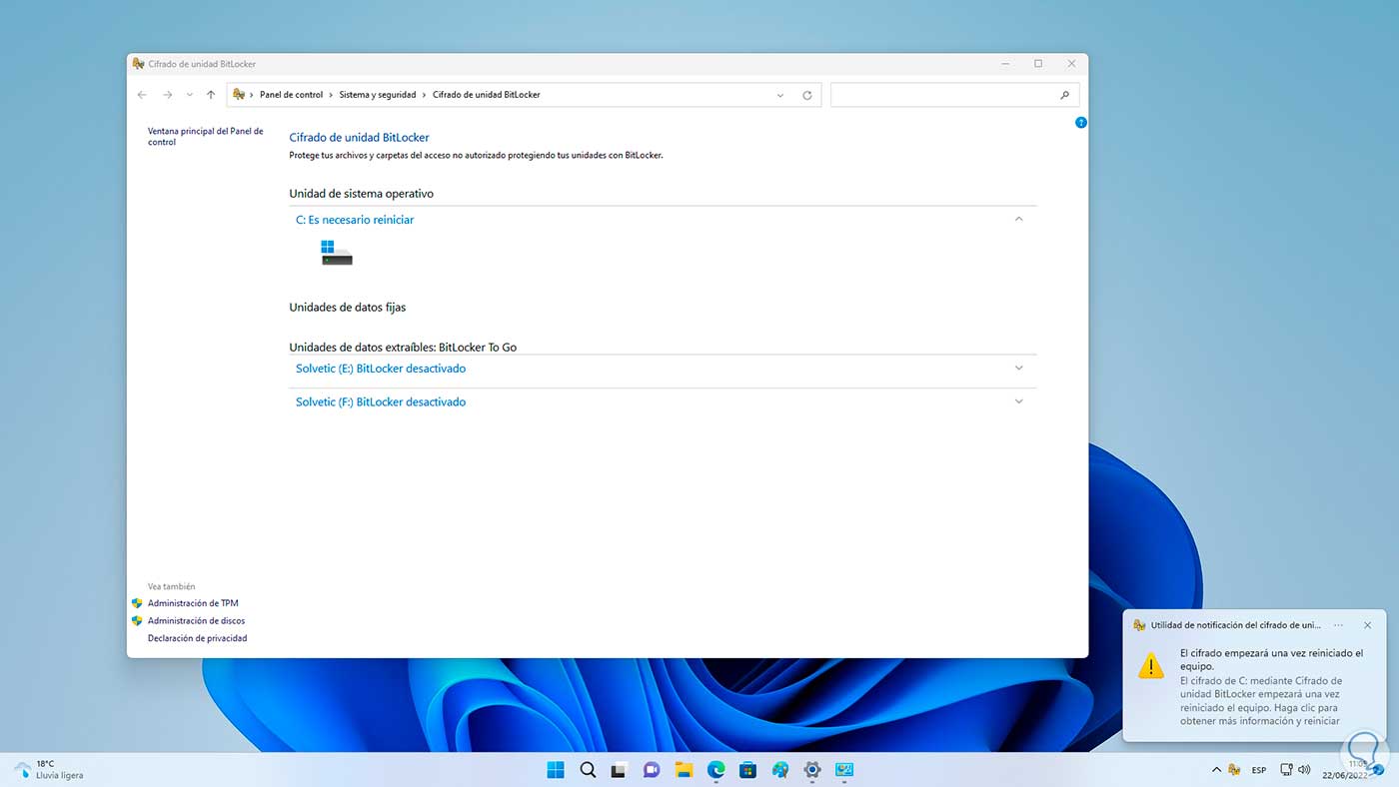Click the BitLocker tray icon in taskbar

pyautogui.click(x=1235, y=770)
